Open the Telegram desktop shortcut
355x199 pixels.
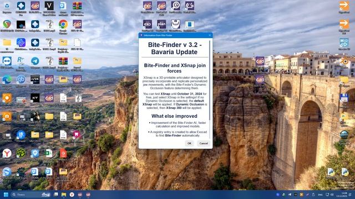[x=35, y=62]
